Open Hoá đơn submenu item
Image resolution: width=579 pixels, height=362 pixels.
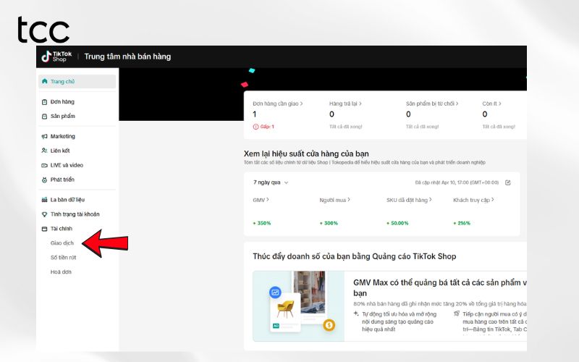[x=61, y=272]
